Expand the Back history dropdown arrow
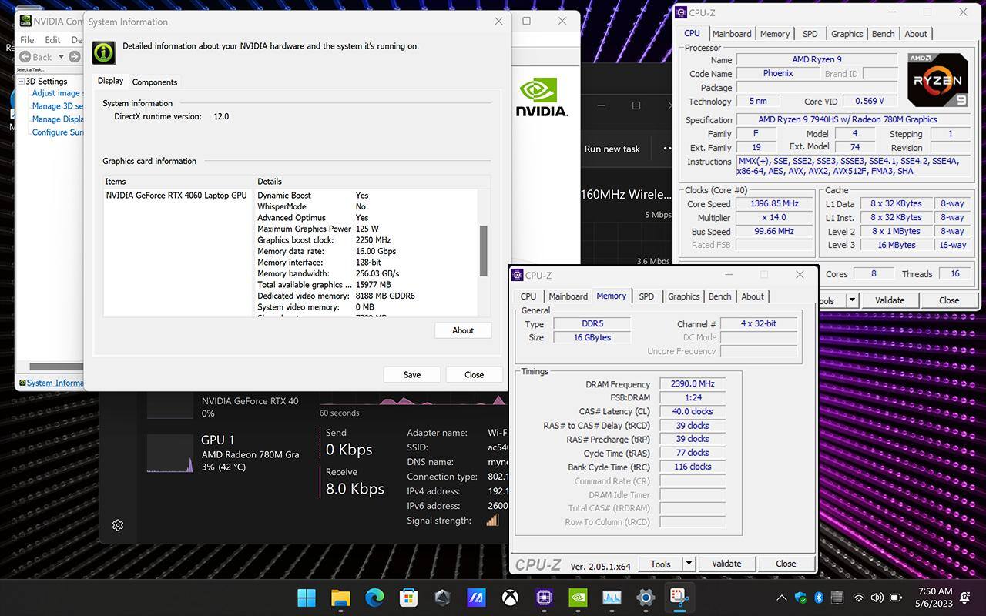 click(x=61, y=57)
